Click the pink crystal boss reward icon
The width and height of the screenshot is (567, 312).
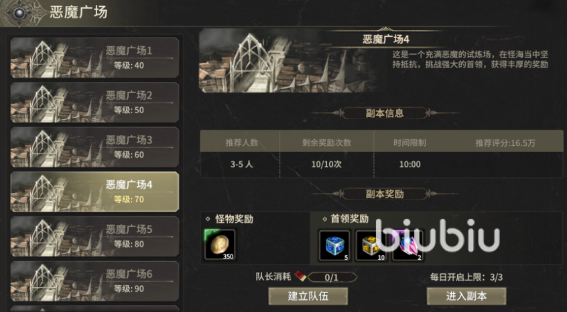click(408, 246)
